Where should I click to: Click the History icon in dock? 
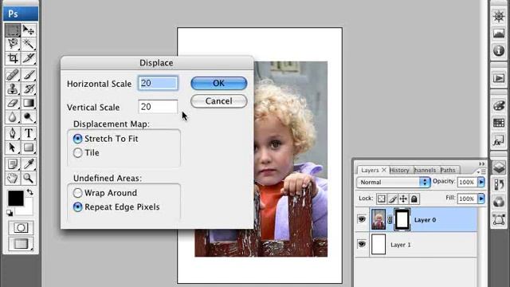point(499,185)
